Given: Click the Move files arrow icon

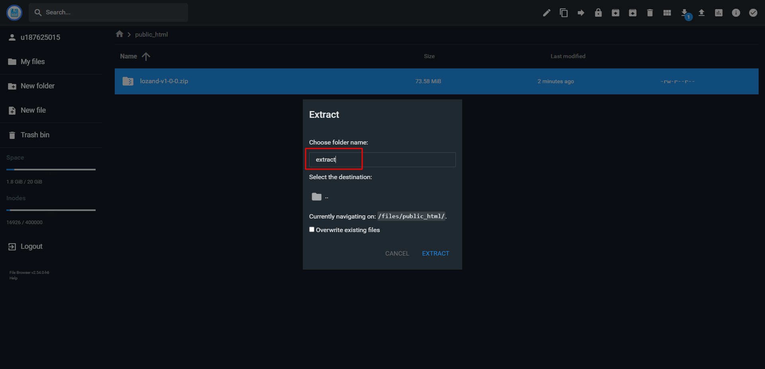Looking at the screenshot, I should [581, 12].
